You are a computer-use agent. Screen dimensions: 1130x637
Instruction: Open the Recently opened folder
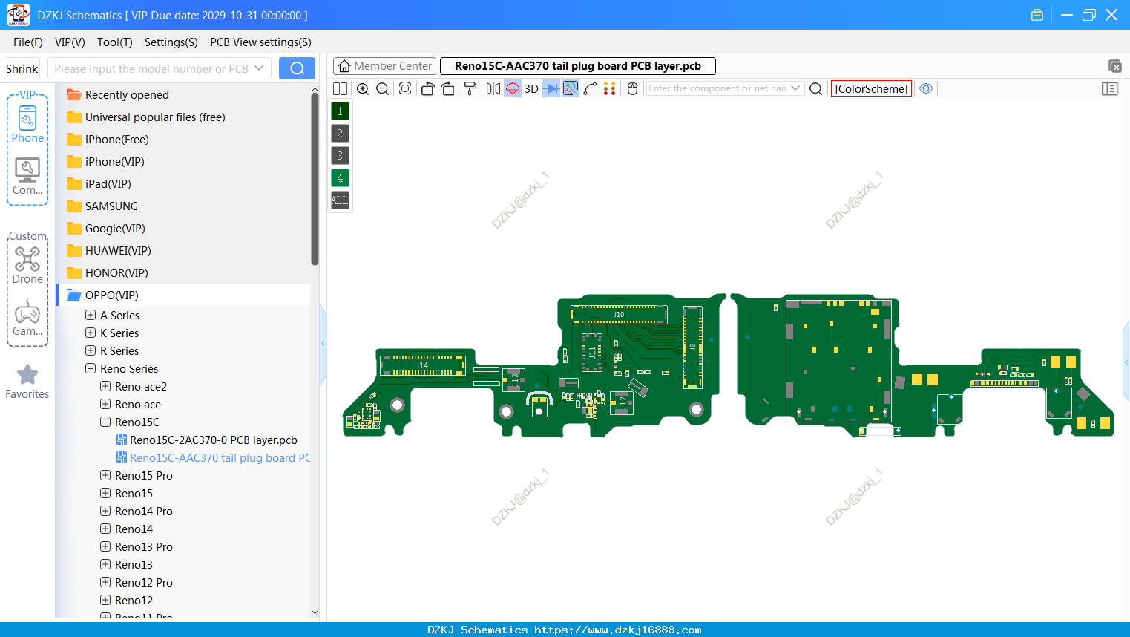point(118,95)
